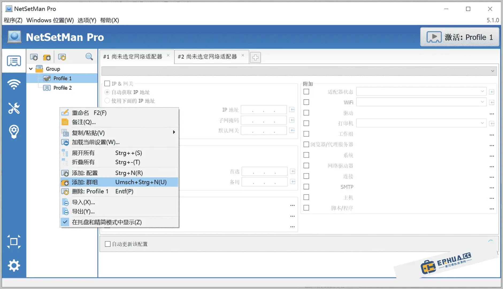The width and height of the screenshot is (503, 289).
Task: Enable the 工作组 checkbox
Action: pos(306,134)
